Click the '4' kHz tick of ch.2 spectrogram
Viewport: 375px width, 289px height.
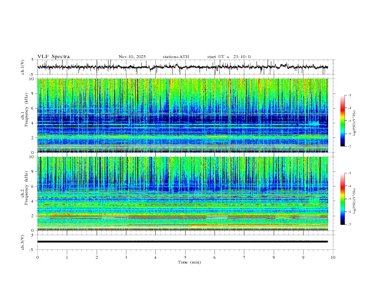pos(34,201)
